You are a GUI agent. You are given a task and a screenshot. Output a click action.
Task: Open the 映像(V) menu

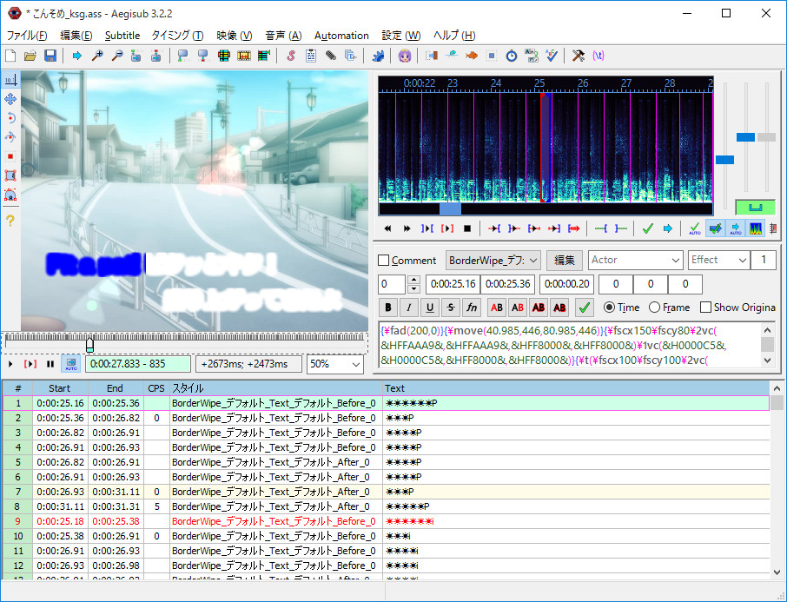pyautogui.click(x=235, y=36)
